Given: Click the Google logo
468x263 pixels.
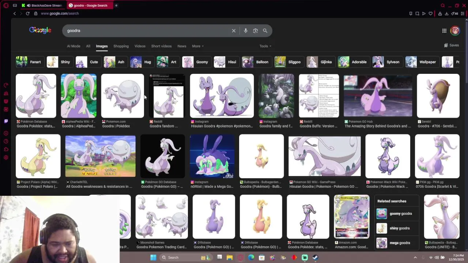Looking at the screenshot, I should pyautogui.click(x=40, y=30).
